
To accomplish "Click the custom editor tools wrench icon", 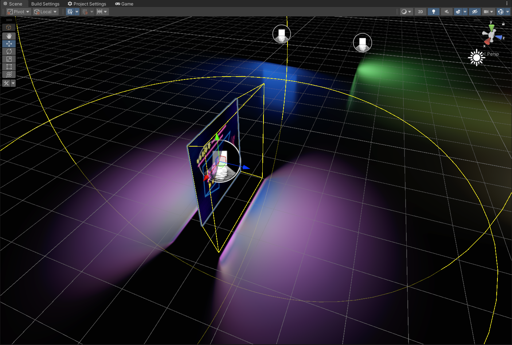I will click(6, 83).
